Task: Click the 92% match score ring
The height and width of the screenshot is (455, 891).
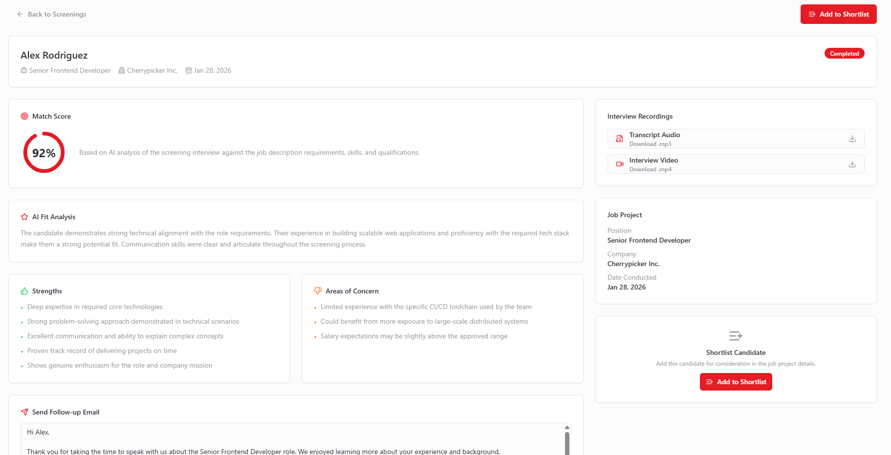Action: tap(44, 152)
